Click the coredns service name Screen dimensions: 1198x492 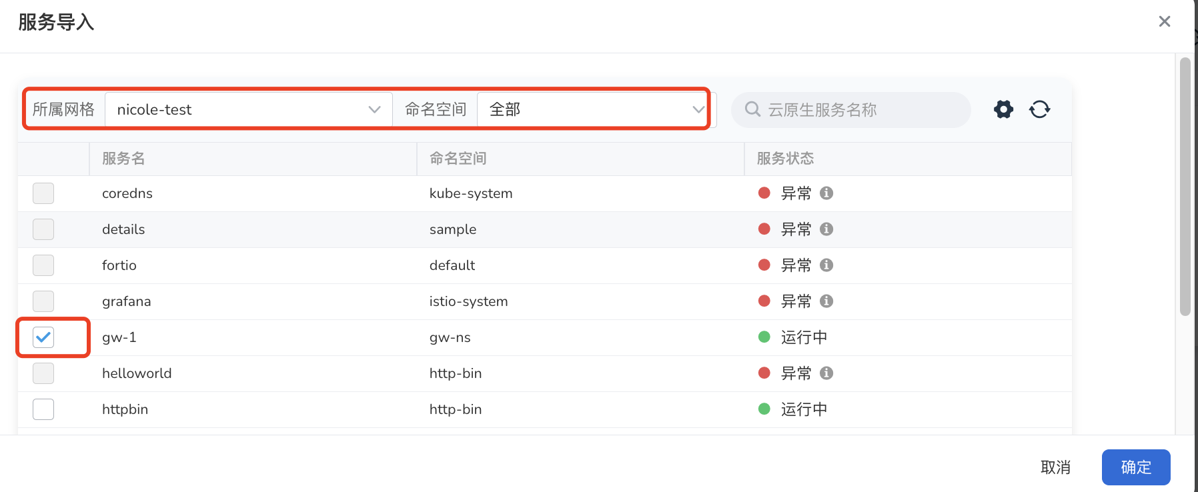coord(127,193)
